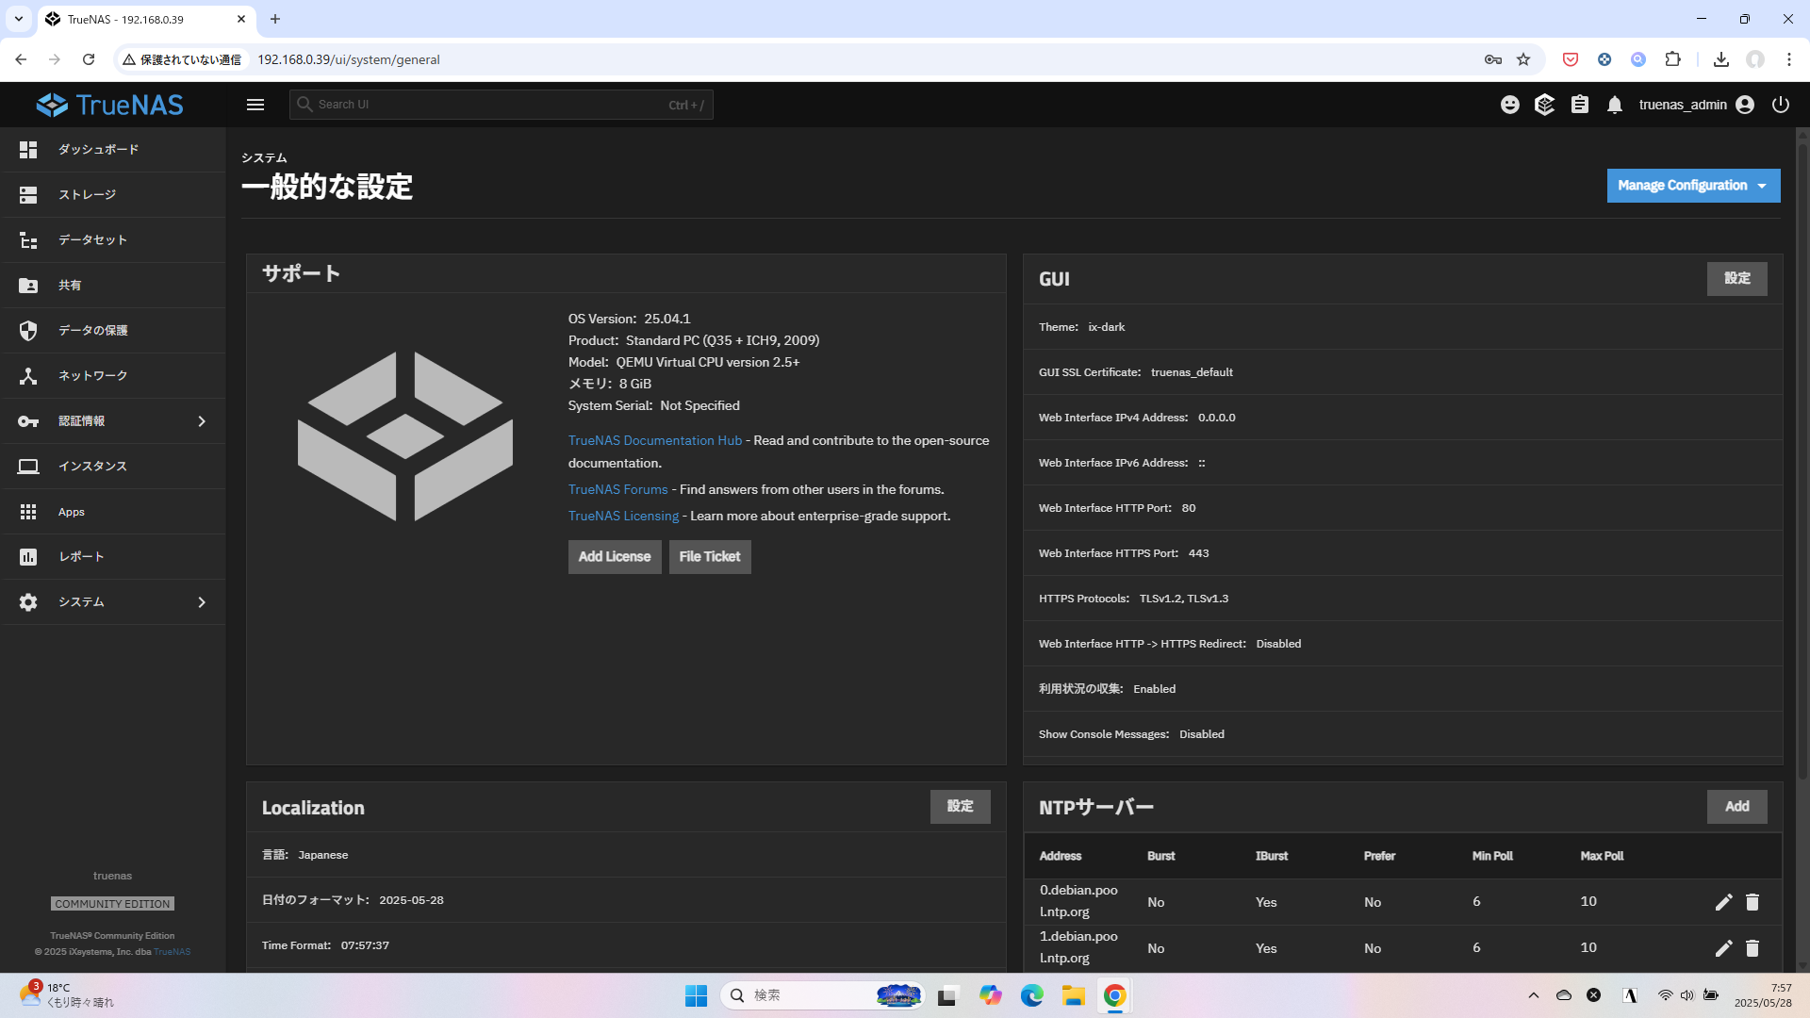Open File Explorer from the taskbar

[1073, 995]
